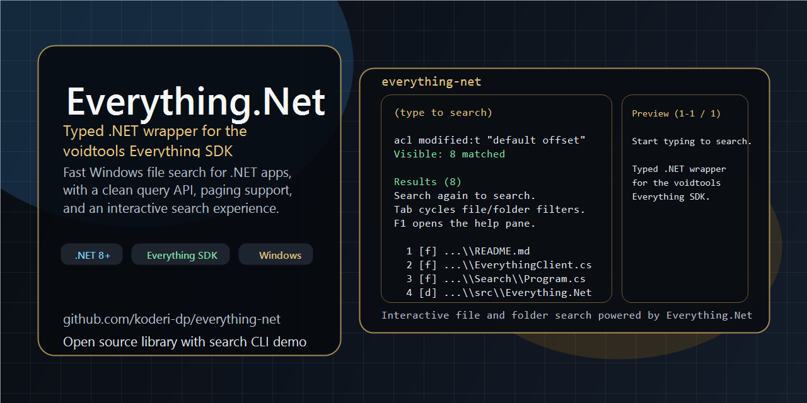Click "F1 opens the help pane." hint
Image resolution: width=807 pixels, height=403 pixels.
point(465,224)
